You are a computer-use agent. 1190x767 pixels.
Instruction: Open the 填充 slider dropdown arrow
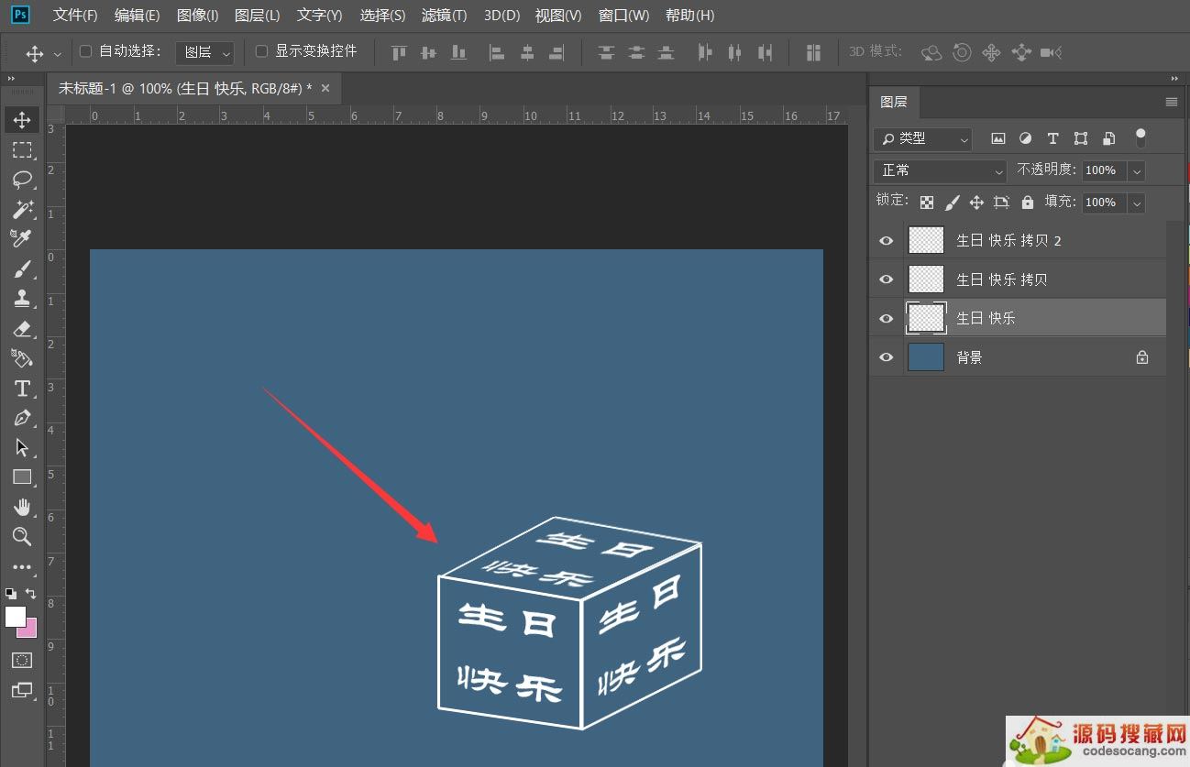tap(1137, 203)
